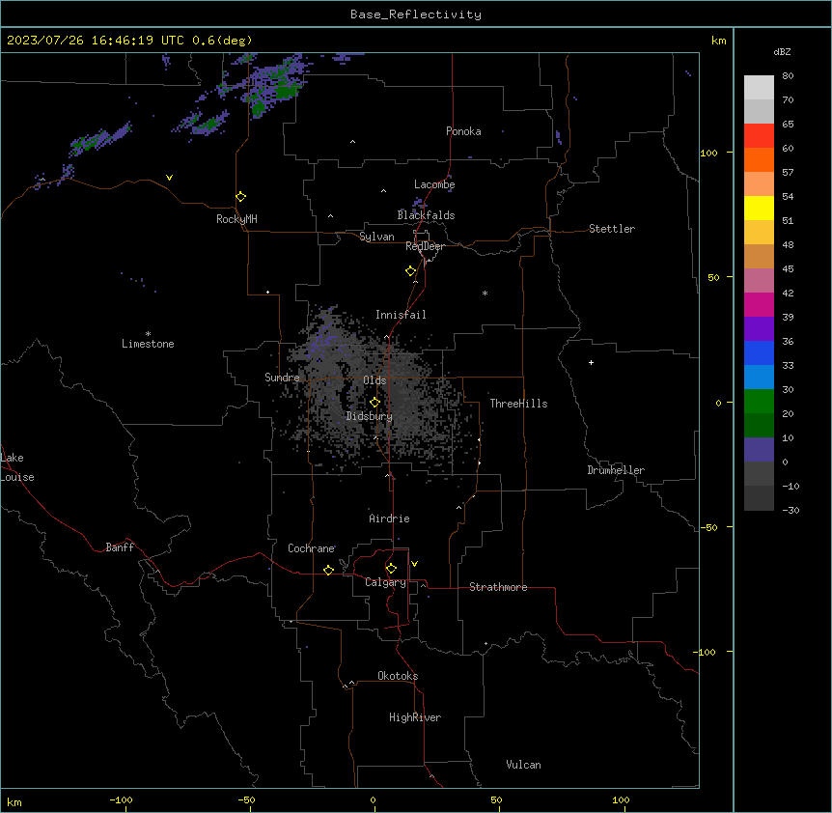Screen dimensions: 832x813
Task: Click the green radar echo cluster north of RockyMH
Action: (x=273, y=85)
